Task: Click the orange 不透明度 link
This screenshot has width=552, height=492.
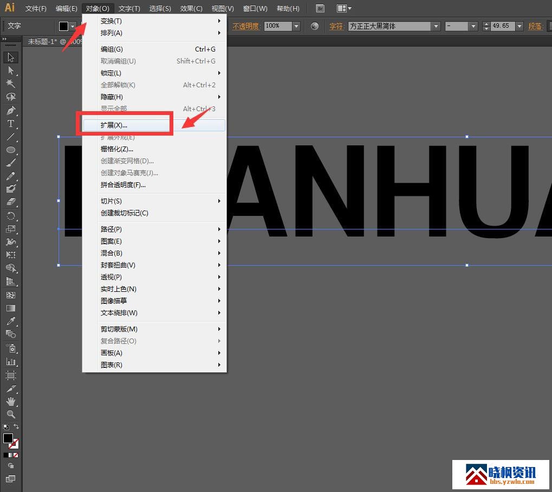Action: point(246,26)
